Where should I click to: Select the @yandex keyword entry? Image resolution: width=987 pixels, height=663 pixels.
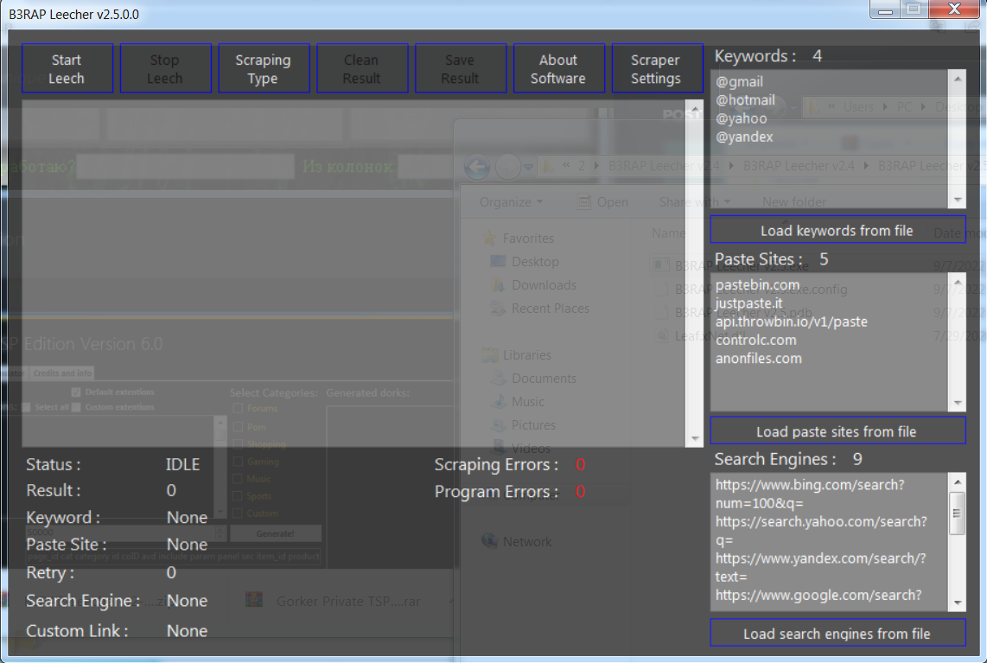click(x=744, y=137)
